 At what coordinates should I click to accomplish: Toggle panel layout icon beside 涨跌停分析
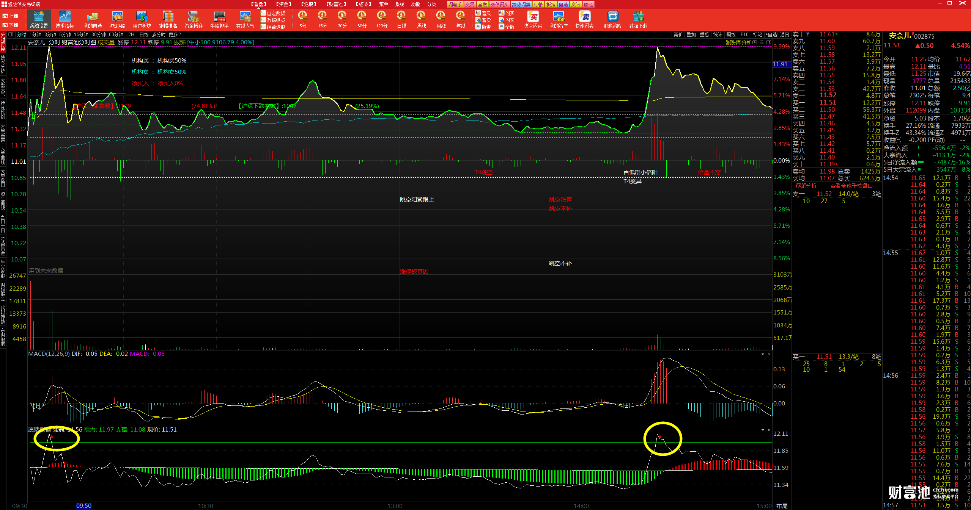pos(769,42)
